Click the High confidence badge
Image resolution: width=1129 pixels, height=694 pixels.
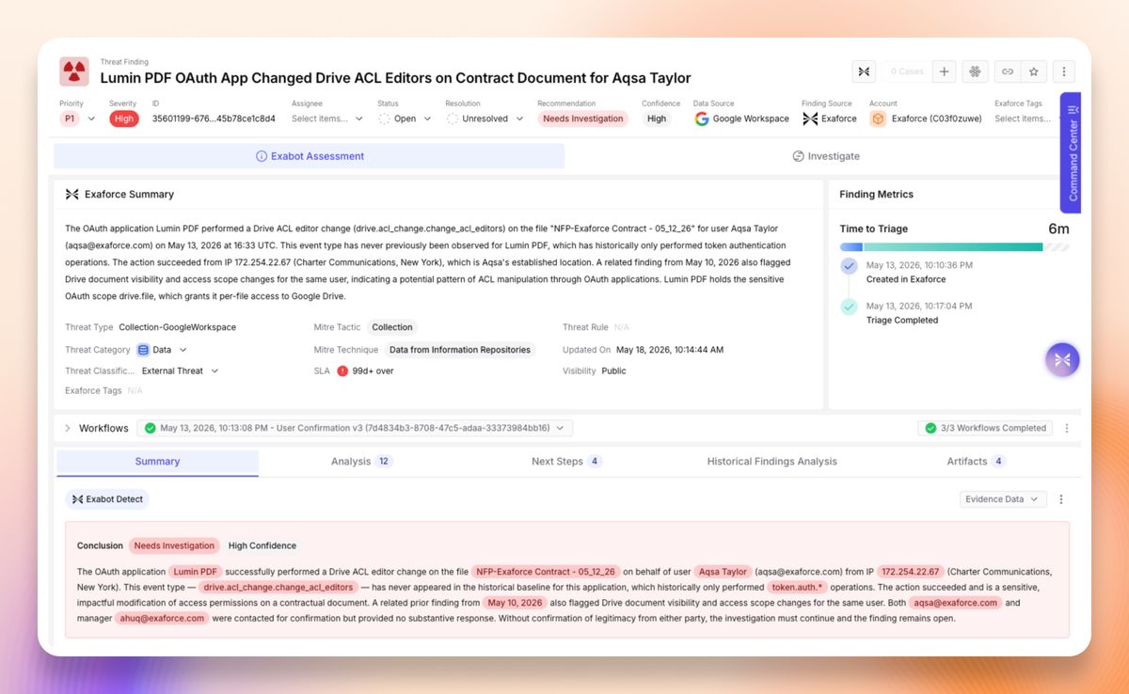click(x=657, y=118)
